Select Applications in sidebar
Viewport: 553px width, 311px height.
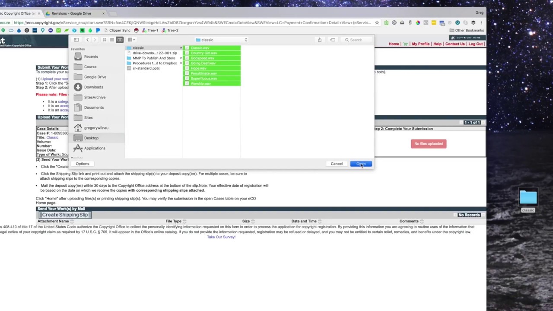pos(95,148)
